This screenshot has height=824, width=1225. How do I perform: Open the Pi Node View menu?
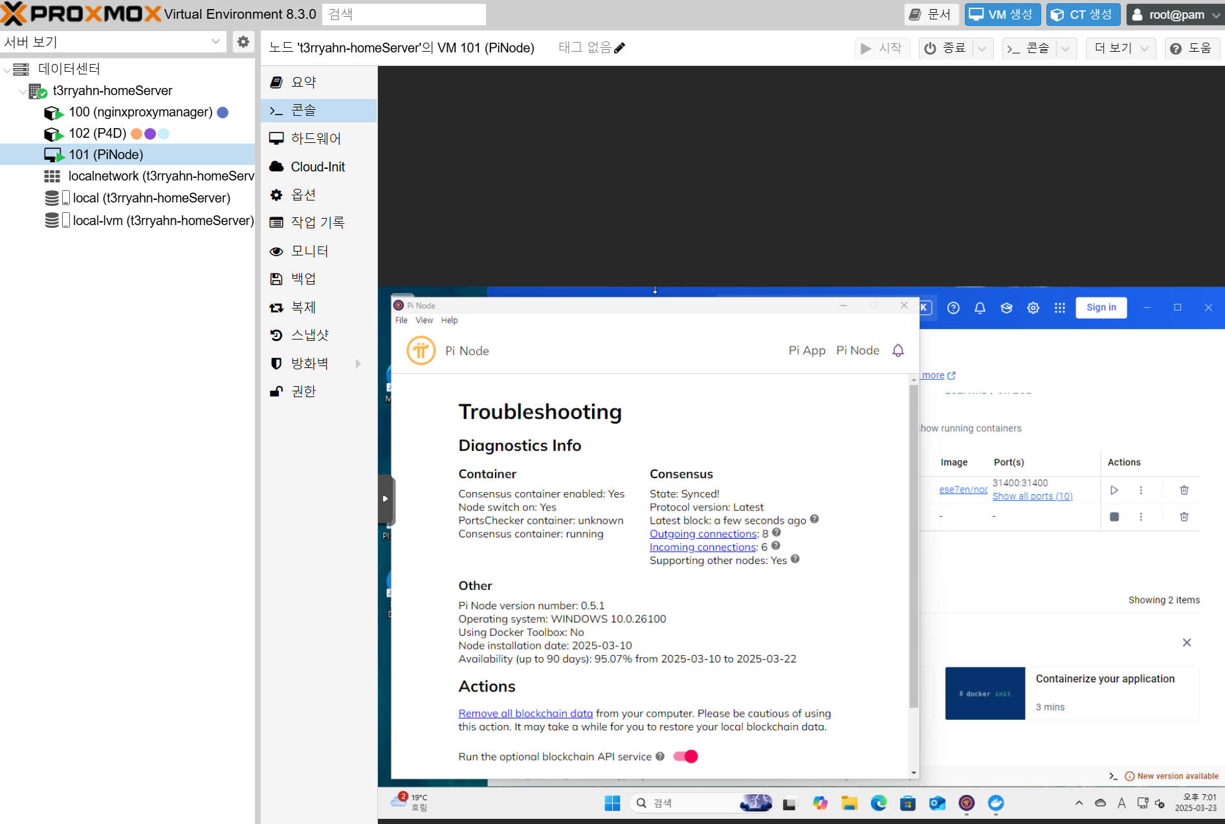(424, 320)
